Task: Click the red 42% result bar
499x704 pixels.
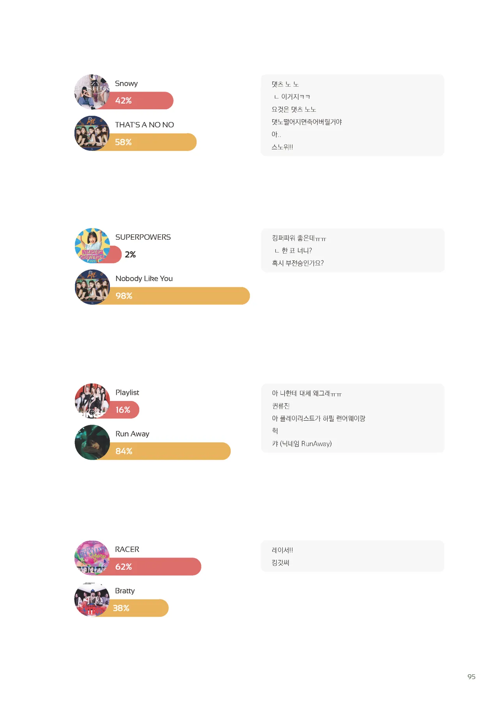Action: click(144, 101)
